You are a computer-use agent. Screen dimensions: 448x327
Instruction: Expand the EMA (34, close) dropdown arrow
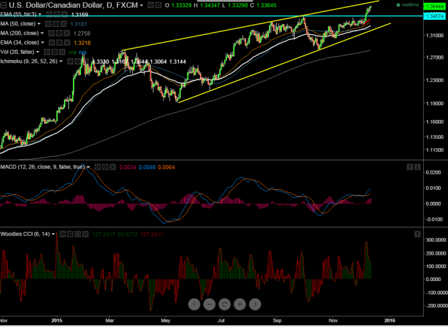pos(42,43)
